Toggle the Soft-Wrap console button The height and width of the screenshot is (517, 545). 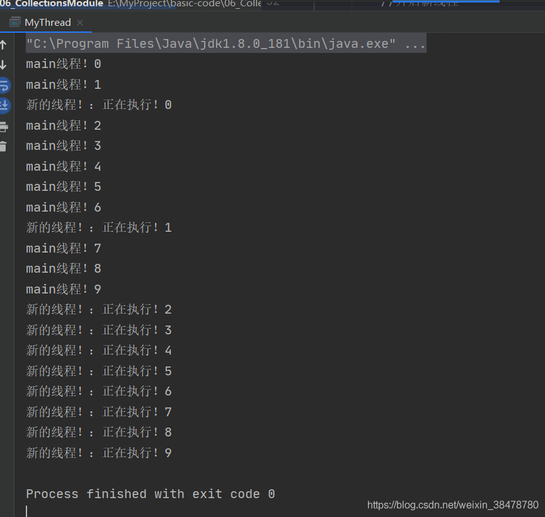[x=4, y=85]
